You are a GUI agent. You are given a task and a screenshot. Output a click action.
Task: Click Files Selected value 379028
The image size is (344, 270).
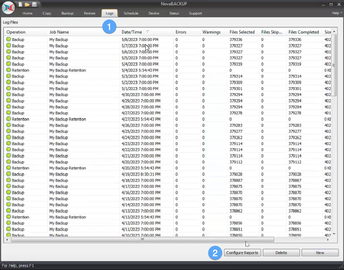pyautogui.click(x=236, y=174)
